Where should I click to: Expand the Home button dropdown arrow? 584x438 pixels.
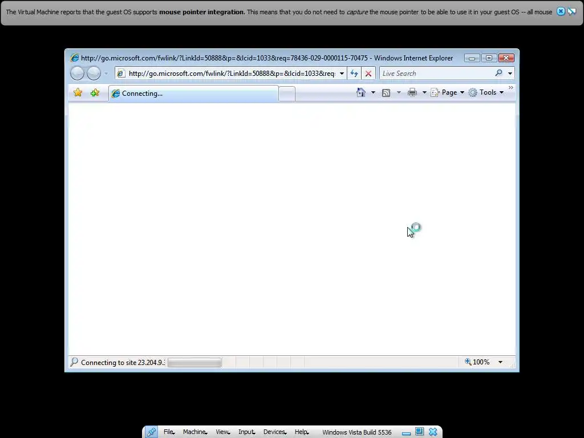click(x=373, y=92)
